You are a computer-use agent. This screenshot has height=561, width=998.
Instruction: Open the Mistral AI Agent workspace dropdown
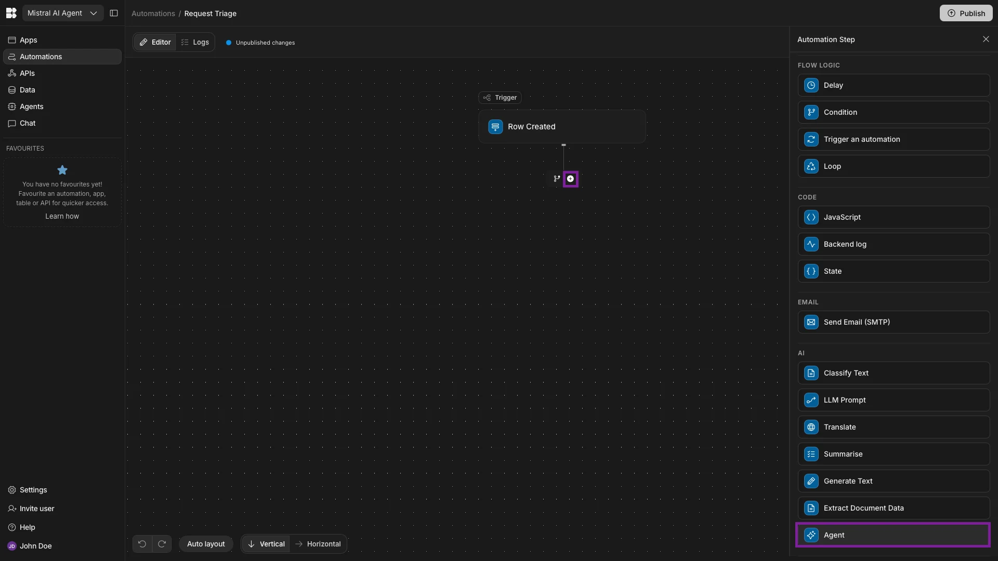pyautogui.click(x=62, y=13)
